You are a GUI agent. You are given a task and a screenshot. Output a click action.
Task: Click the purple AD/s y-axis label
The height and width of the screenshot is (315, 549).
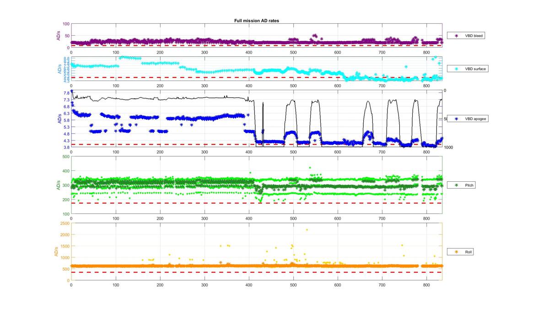pos(59,36)
